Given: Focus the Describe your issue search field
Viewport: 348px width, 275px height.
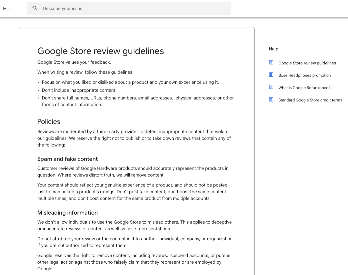Looking at the screenshot, I should 129,9.
